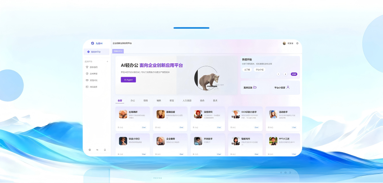
Task: Open the OCR识别小助手 agent avatar
Action: point(236,114)
